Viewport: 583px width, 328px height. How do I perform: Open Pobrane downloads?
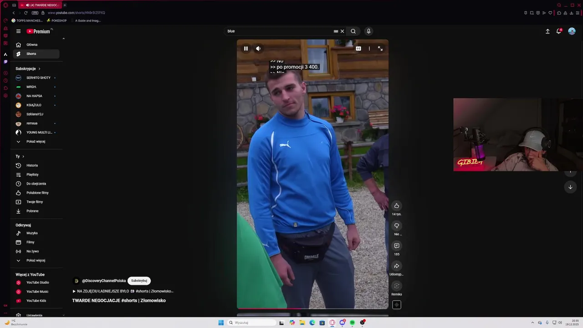36,211
